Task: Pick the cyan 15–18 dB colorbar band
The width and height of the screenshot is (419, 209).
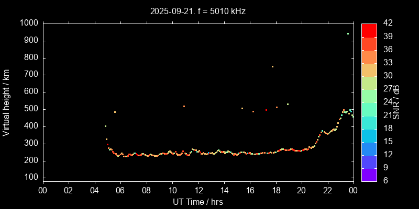Action: (369, 135)
